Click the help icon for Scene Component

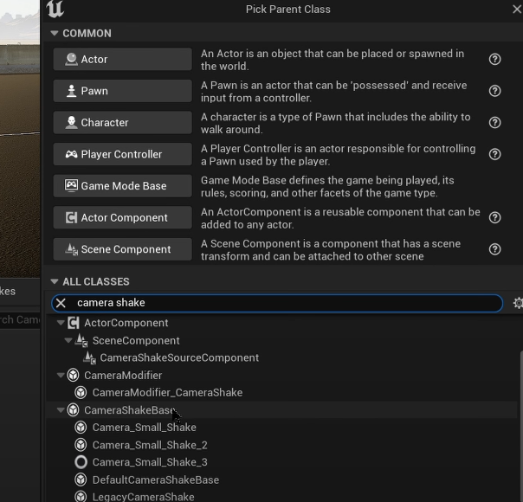495,249
